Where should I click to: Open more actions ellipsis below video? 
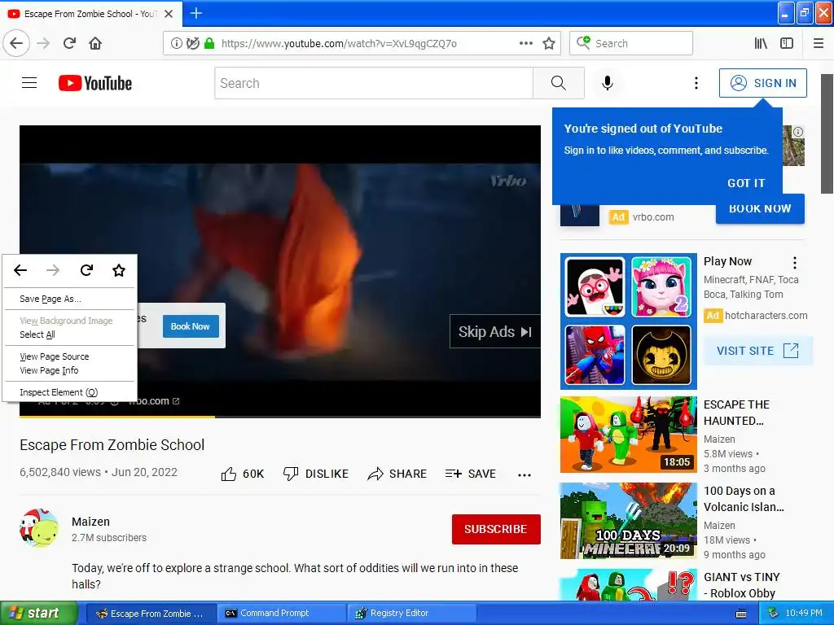click(x=525, y=475)
